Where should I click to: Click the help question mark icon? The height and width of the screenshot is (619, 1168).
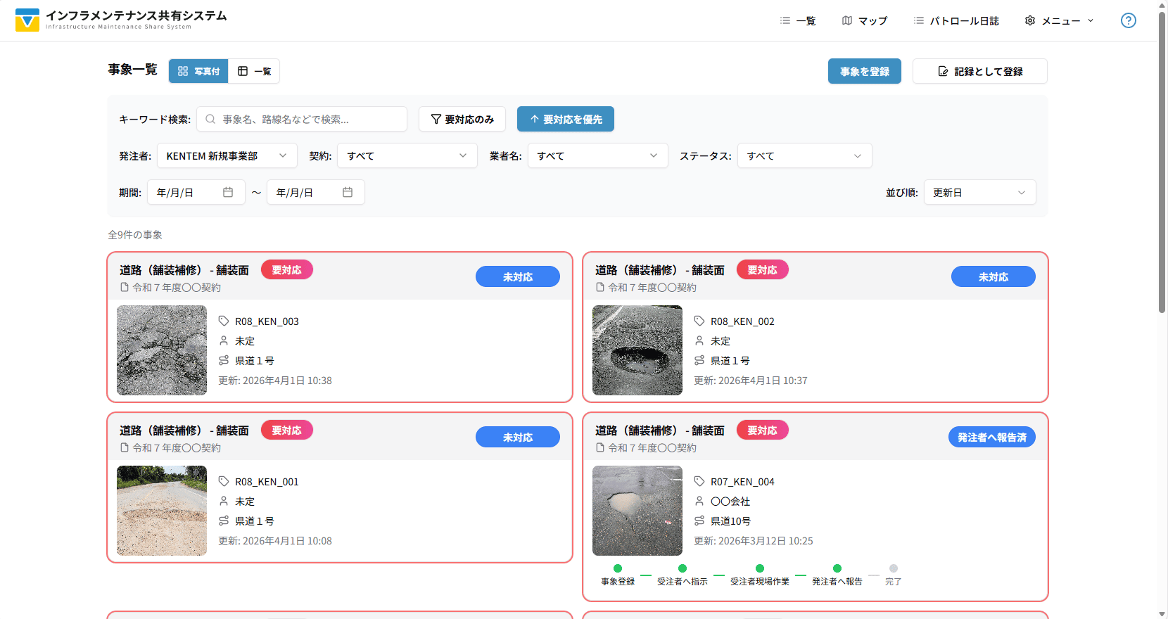click(x=1128, y=20)
